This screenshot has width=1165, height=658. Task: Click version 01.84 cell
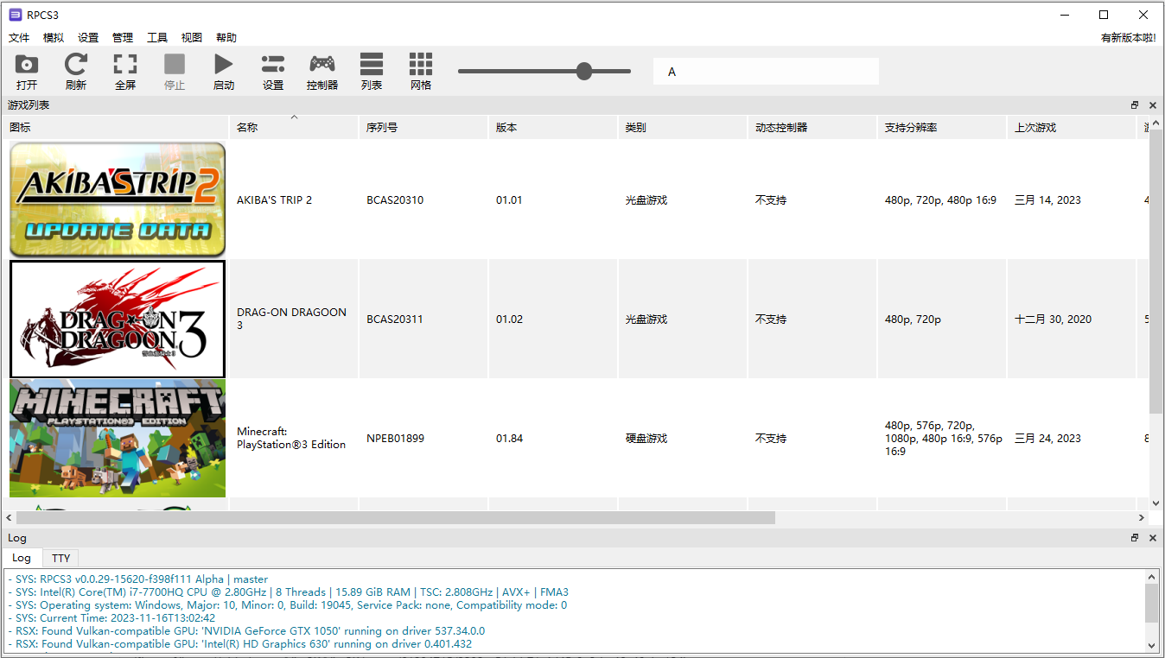pyautogui.click(x=553, y=438)
